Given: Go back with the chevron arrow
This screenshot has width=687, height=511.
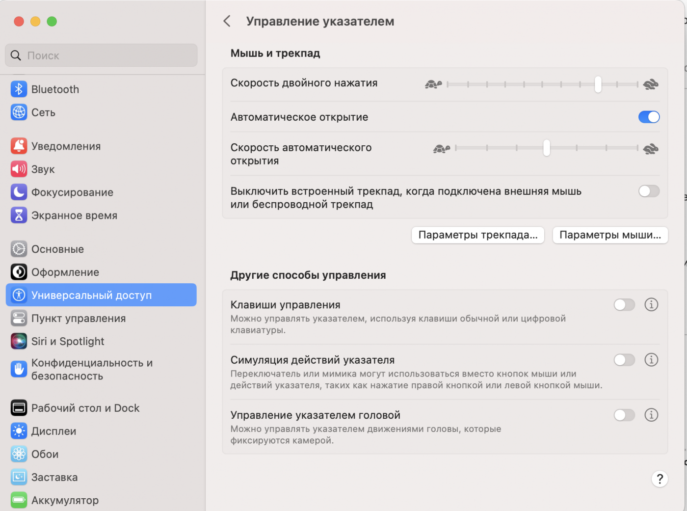Looking at the screenshot, I should pyautogui.click(x=227, y=21).
